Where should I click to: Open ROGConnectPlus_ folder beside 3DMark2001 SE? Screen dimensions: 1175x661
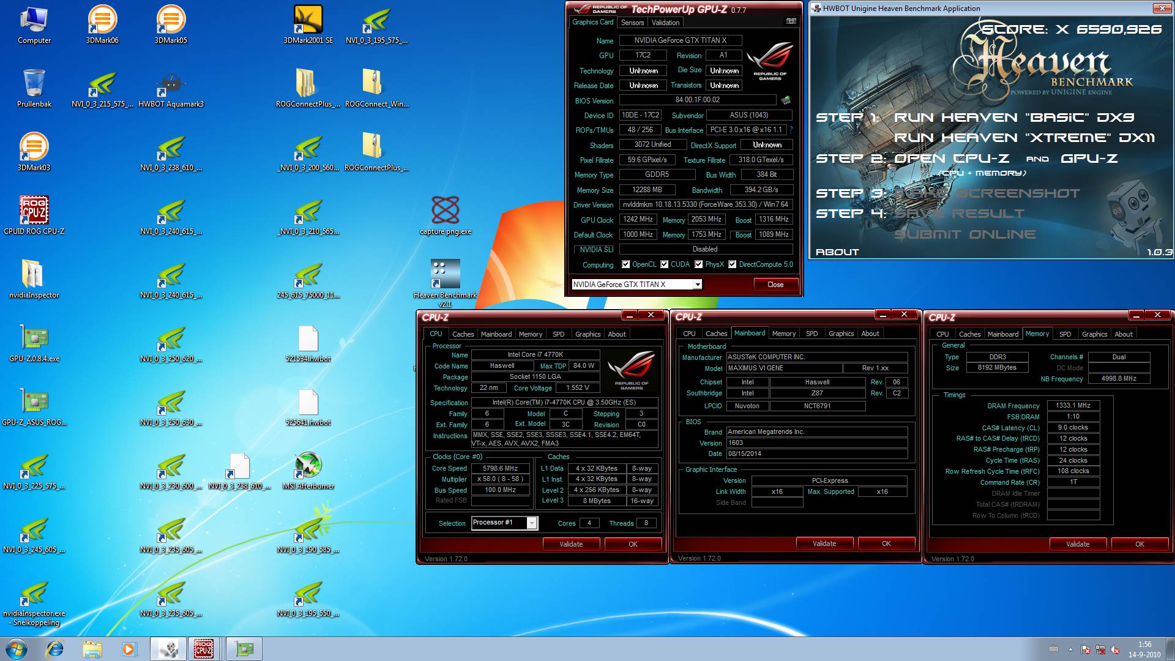tap(308, 88)
